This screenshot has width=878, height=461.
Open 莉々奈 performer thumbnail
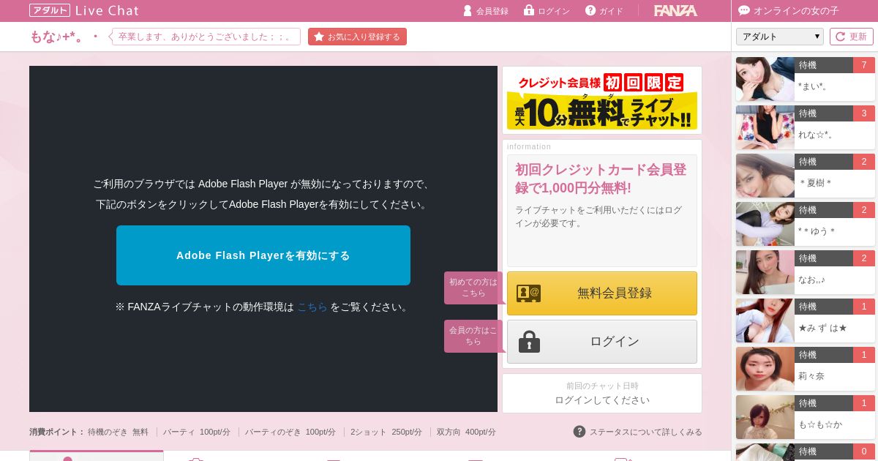point(765,369)
